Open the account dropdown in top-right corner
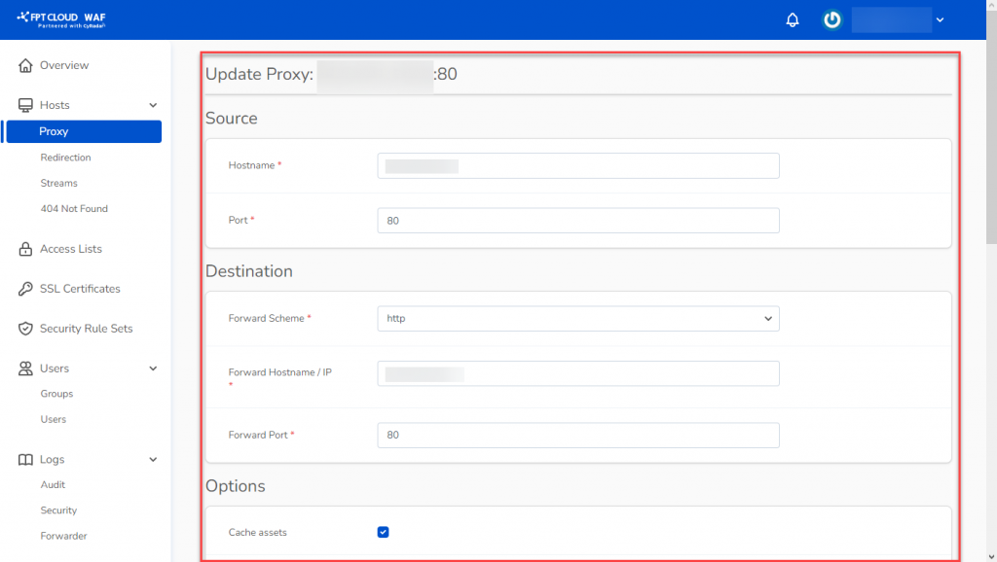This screenshot has width=997, height=562. [x=940, y=19]
